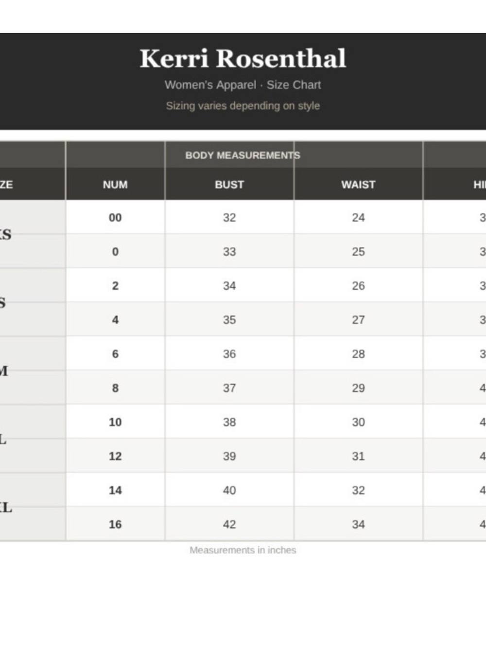Select the NUM column header
Image resolution: width=486 pixels, height=649 pixels.
tap(115, 185)
